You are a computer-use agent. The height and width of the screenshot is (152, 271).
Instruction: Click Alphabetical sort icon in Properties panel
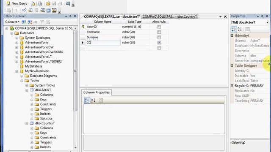(240, 29)
